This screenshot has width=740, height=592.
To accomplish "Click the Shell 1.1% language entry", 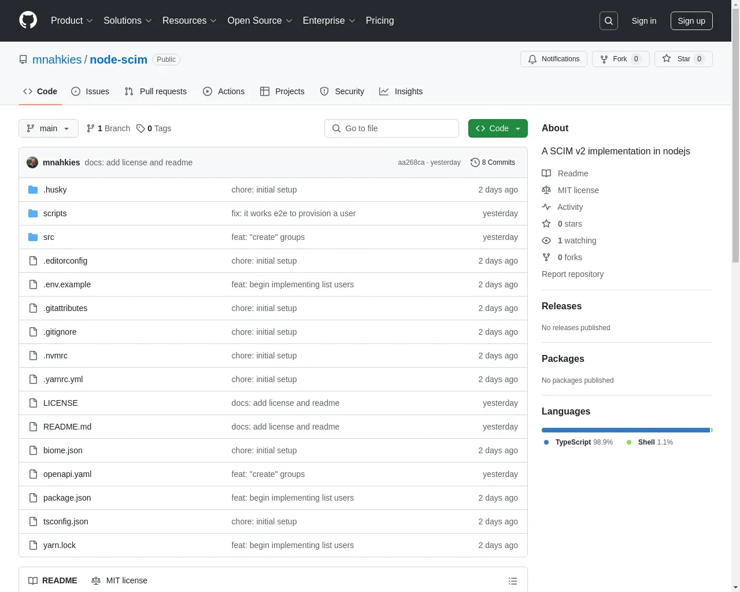I will pyautogui.click(x=650, y=442).
